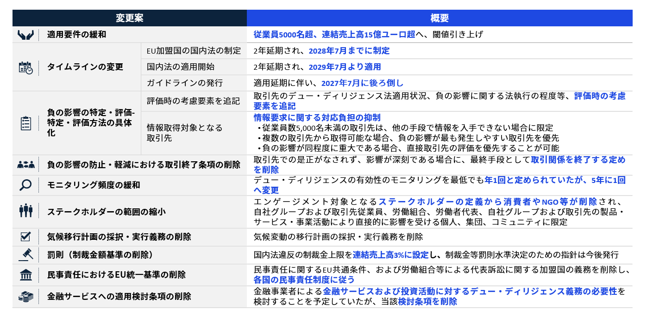This screenshot has width=647, height=323.
Task: Click blue text 従業員5000名超、連結売上高15億ユーロ超
Action: (334, 35)
